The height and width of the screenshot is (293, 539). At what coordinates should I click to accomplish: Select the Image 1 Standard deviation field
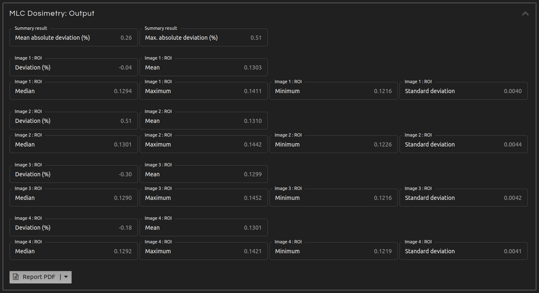pos(464,91)
